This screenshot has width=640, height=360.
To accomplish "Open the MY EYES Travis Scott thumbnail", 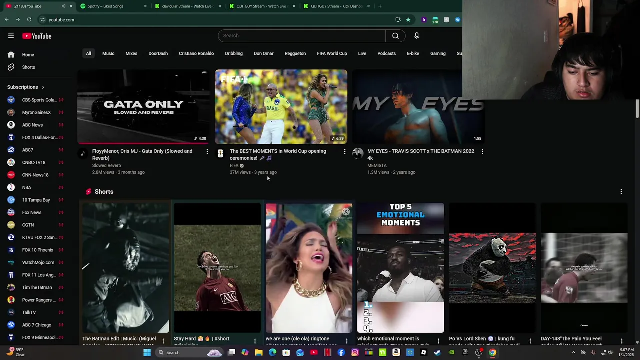I will 418,107.
